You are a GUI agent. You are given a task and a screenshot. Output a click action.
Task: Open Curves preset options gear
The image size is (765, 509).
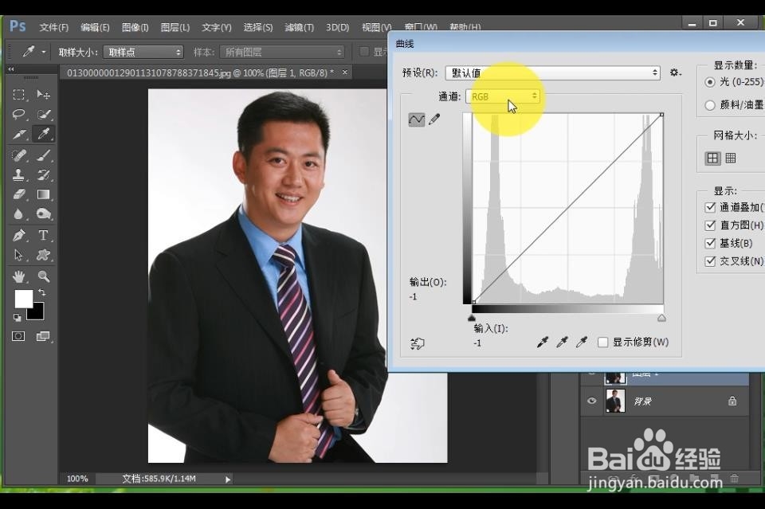click(675, 72)
